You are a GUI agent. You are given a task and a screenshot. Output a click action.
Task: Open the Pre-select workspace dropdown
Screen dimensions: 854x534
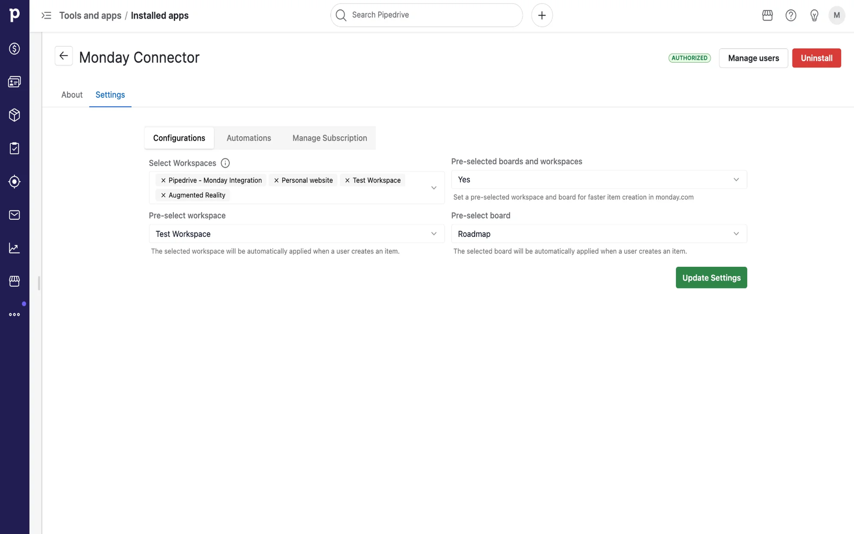pos(297,234)
